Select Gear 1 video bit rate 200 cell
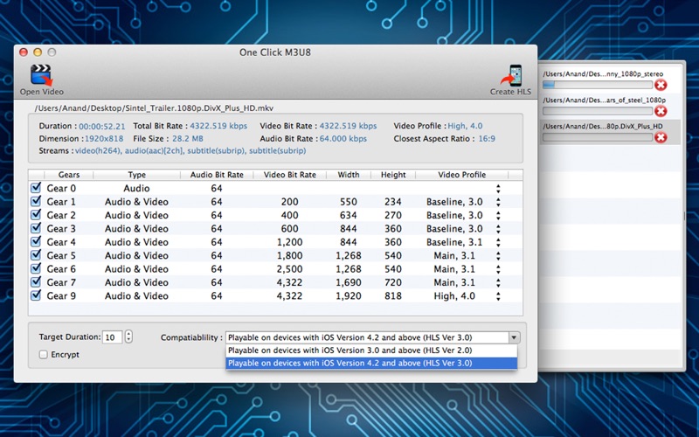Screen dimensions: 699x437 (289, 202)
